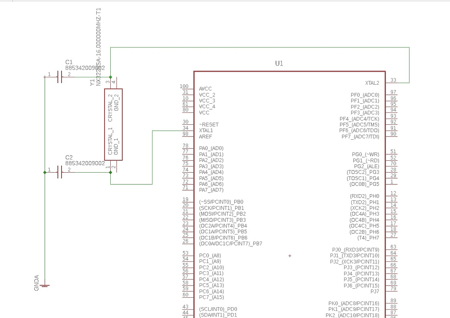
Task: Click pin PK0_(ADC8/PCINT16)
Action: [x=354, y=303]
